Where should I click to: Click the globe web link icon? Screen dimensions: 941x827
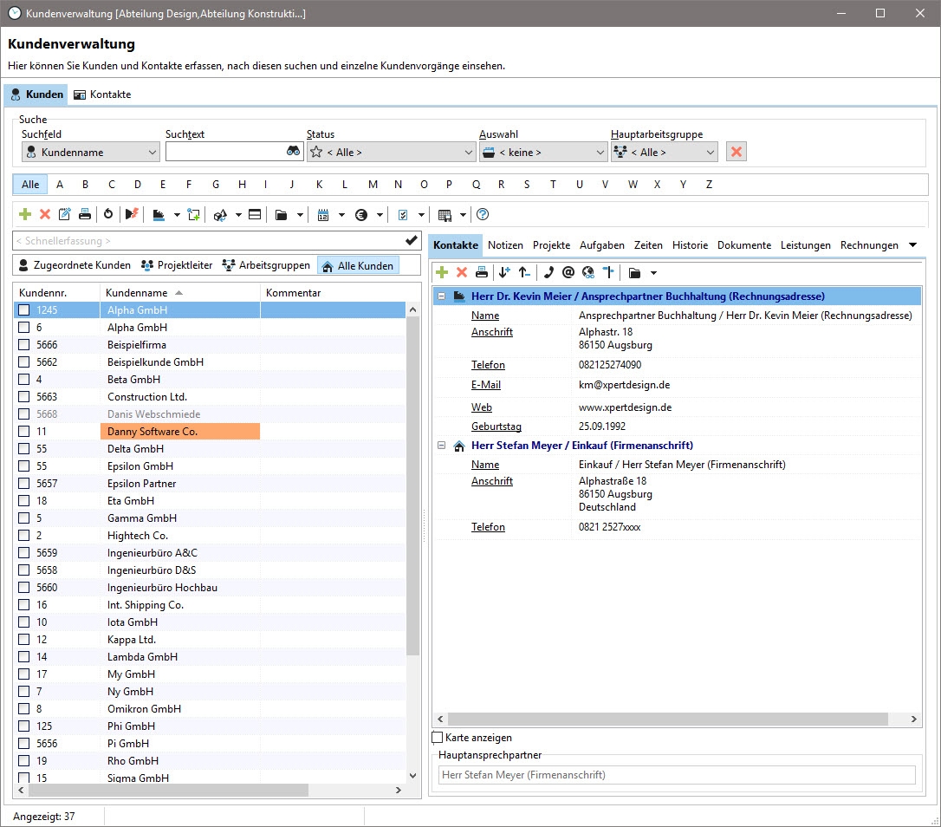[588, 272]
